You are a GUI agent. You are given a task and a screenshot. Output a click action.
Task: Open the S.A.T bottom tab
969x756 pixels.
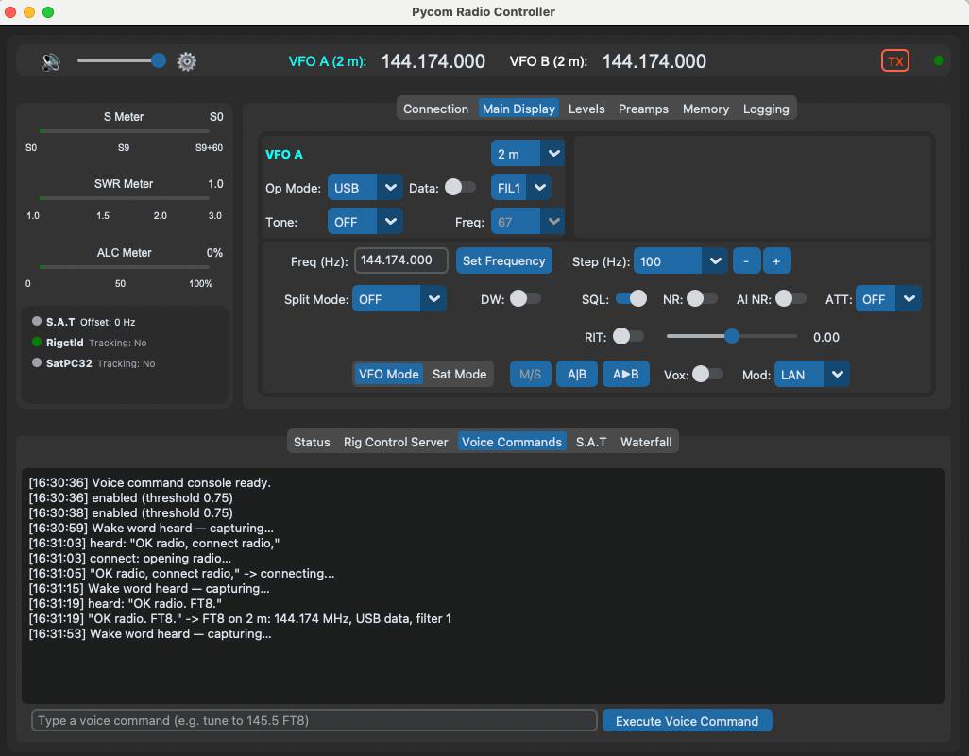click(x=591, y=442)
